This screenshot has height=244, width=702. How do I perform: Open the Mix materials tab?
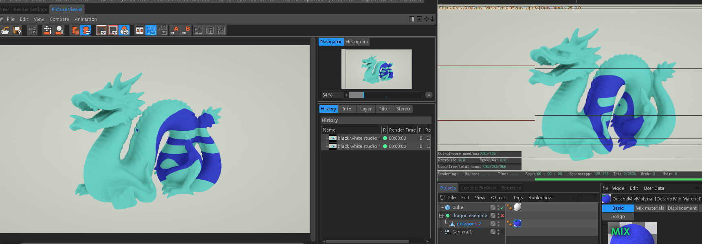click(x=650, y=208)
